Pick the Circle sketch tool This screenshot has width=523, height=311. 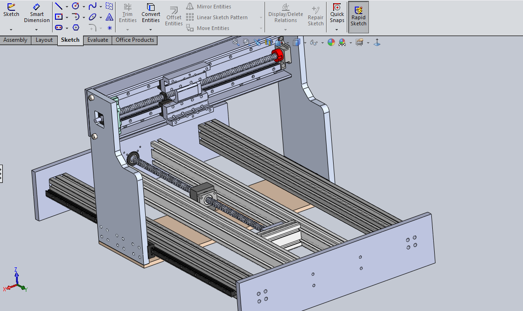[x=75, y=6]
